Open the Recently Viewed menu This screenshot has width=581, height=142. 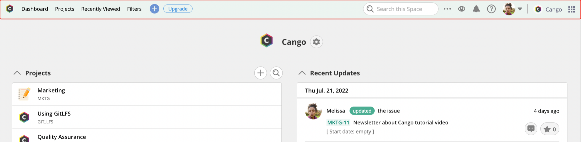pyautogui.click(x=101, y=9)
